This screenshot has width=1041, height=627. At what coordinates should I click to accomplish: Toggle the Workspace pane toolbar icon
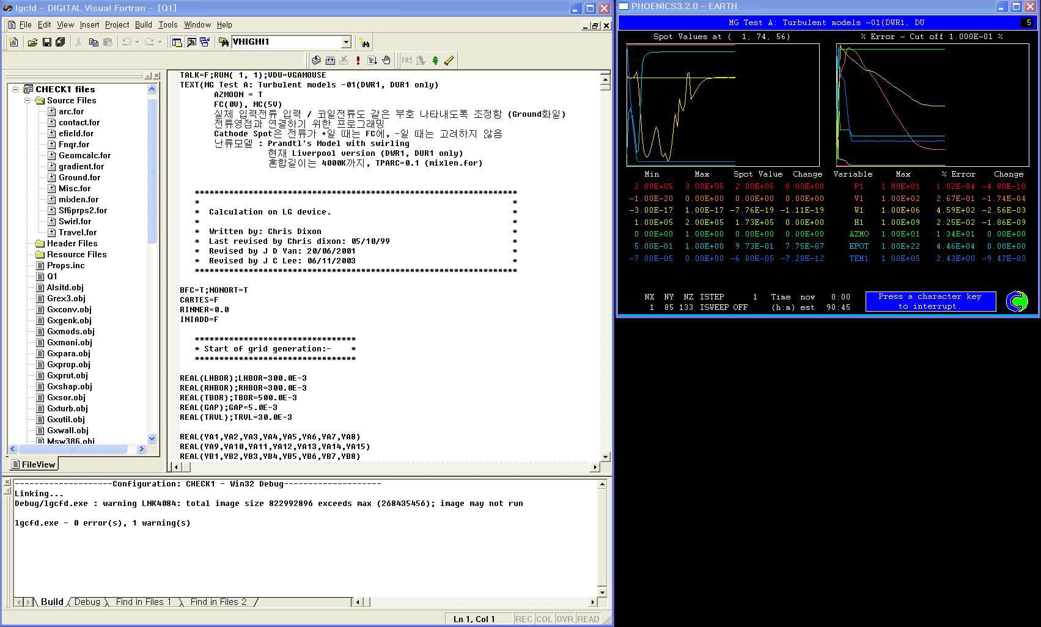coord(177,42)
